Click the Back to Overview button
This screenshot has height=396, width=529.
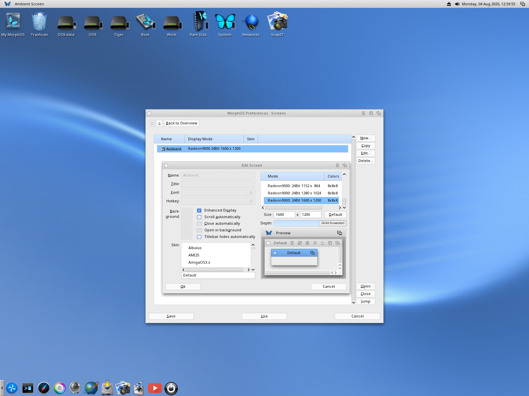point(181,123)
